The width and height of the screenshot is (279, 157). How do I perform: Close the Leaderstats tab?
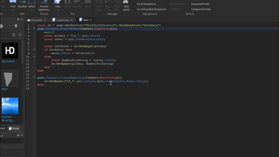71,20
